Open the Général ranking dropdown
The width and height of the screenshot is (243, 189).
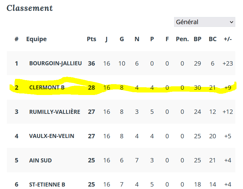pyautogui.click(x=204, y=22)
